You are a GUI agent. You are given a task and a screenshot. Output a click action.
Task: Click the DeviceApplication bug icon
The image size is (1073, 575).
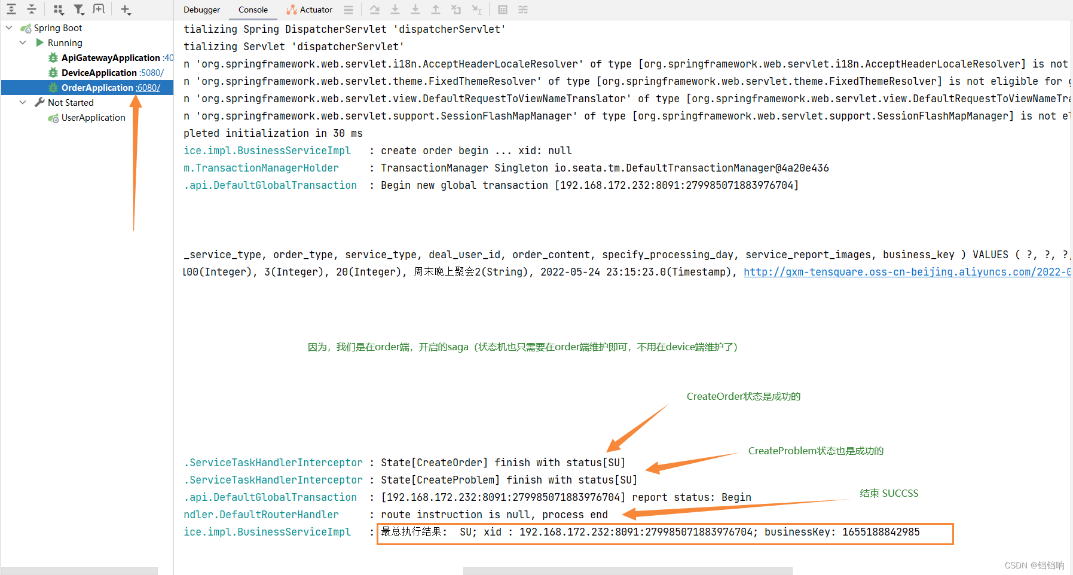[x=53, y=72]
